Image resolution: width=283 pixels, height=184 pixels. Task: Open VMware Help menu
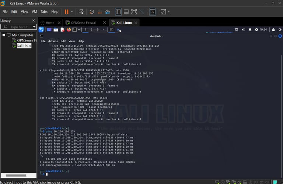click(55, 12)
